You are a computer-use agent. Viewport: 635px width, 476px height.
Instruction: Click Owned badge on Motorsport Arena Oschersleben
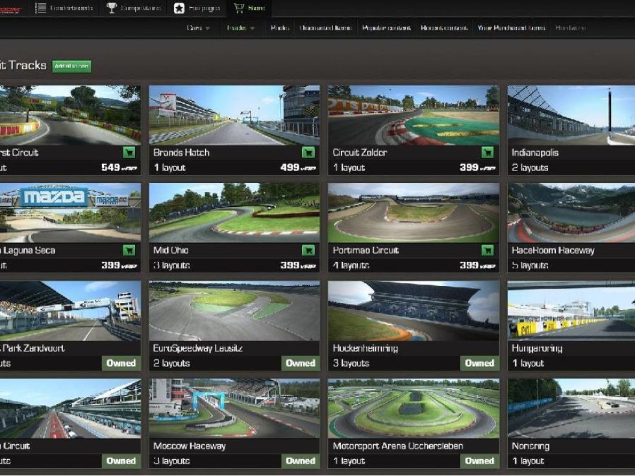pyautogui.click(x=479, y=461)
